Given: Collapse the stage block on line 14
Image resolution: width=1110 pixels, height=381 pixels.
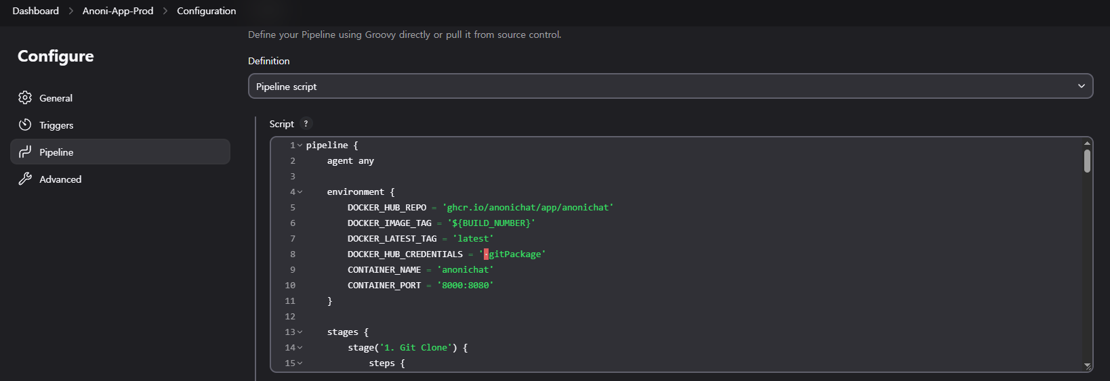Looking at the screenshot, I should tap(300, 348).
